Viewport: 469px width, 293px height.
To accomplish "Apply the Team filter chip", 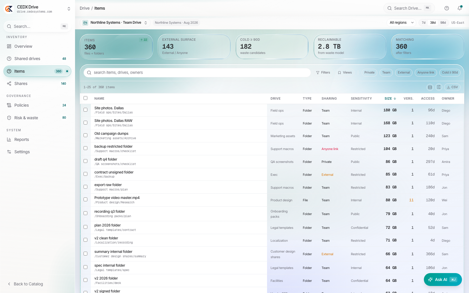I will coord(386,73).
